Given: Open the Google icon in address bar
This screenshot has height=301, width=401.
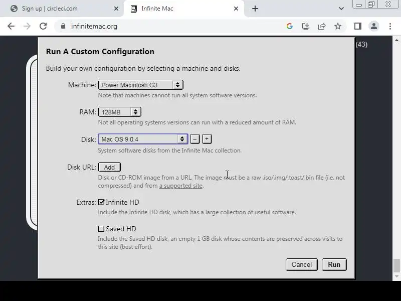Looking at the screenshot, I should click(290, 26).
